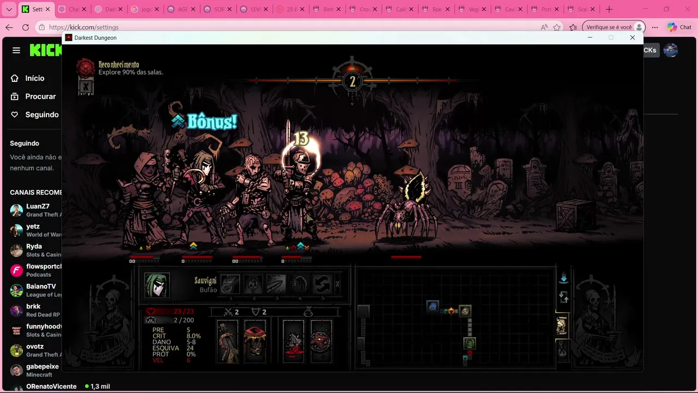Switch to the map scroll tab
The height and width of the screenshot is (393, 698).
pos(562,326)
